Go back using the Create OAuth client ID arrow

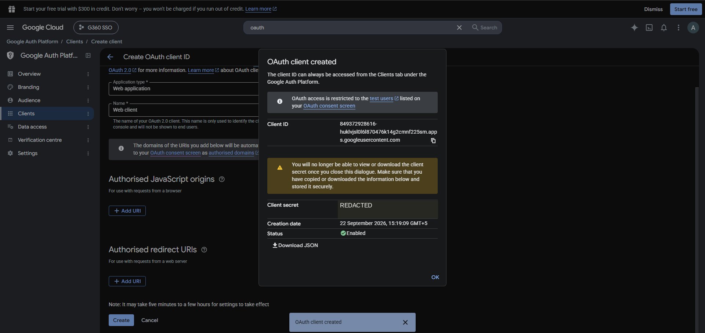[110, 57]
